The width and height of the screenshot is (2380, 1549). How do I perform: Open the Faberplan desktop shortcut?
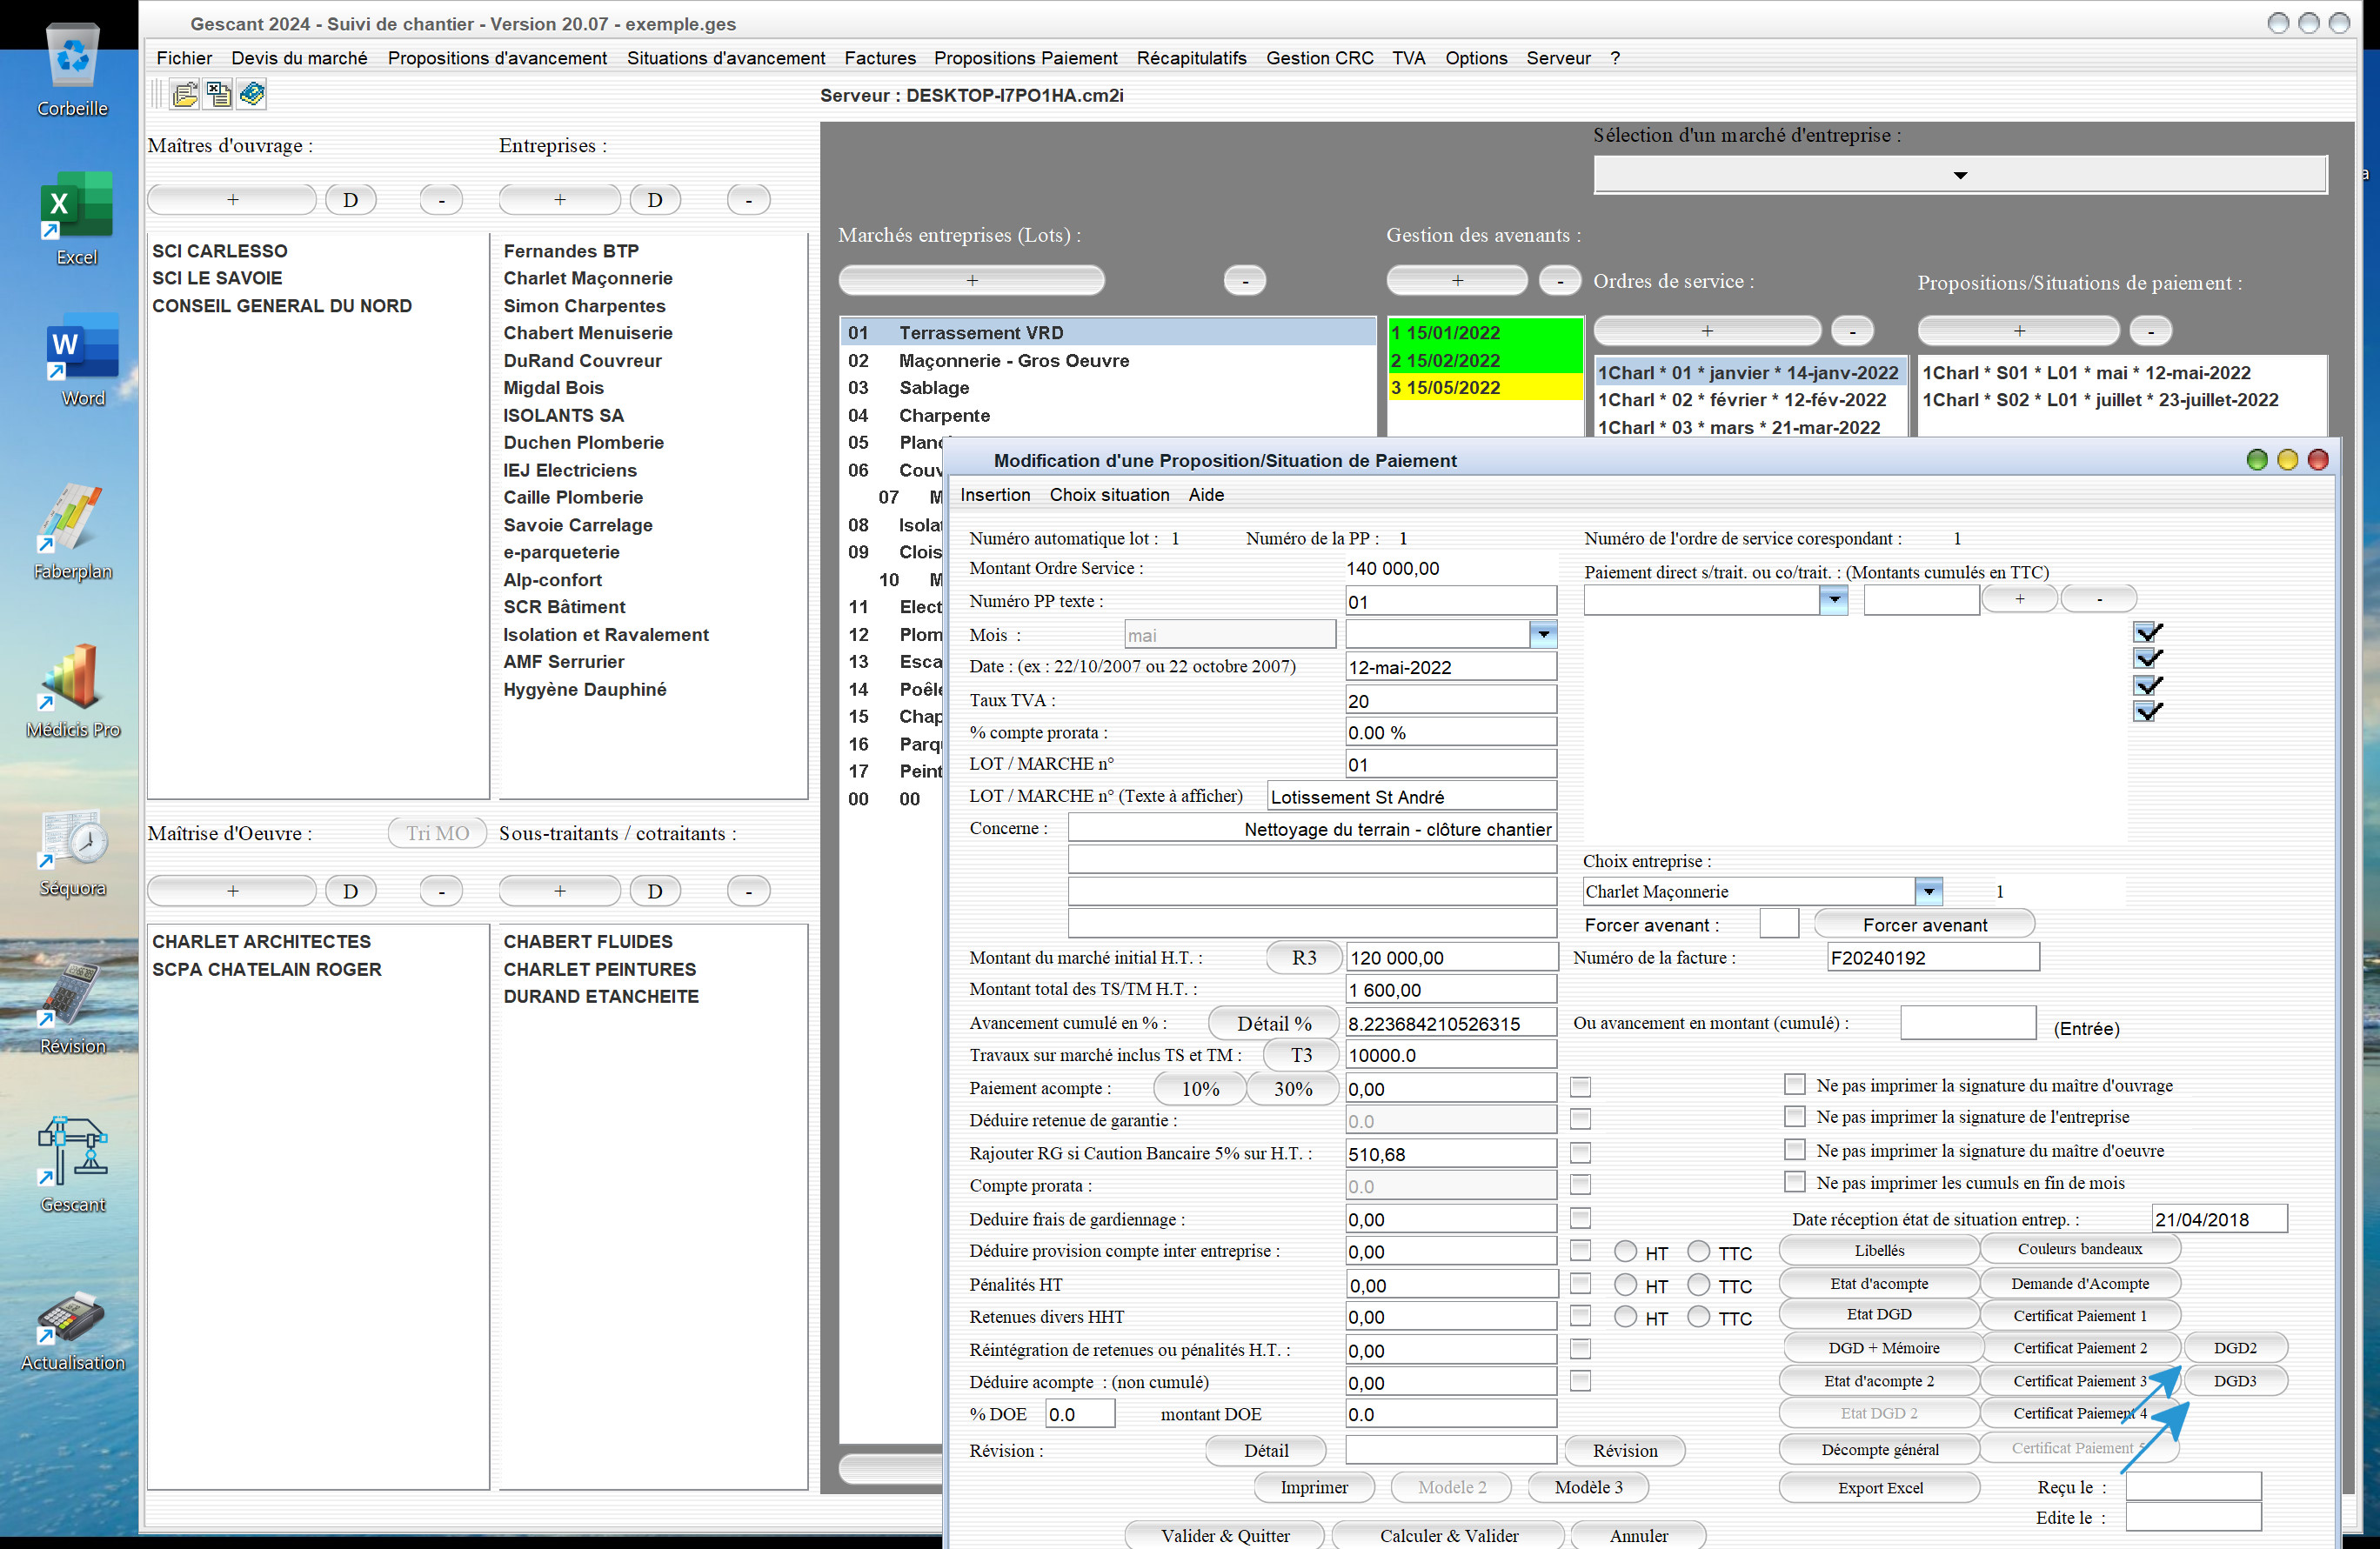tap(72, 533)
